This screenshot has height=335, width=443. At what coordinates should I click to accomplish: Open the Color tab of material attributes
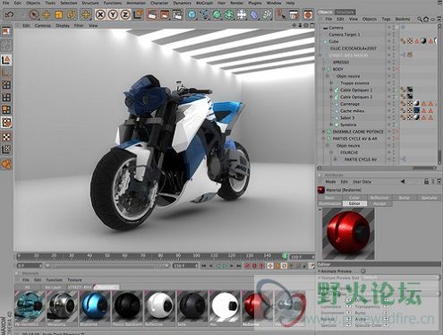tap(354, 198)
